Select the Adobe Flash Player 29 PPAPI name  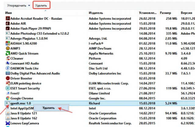31,28
